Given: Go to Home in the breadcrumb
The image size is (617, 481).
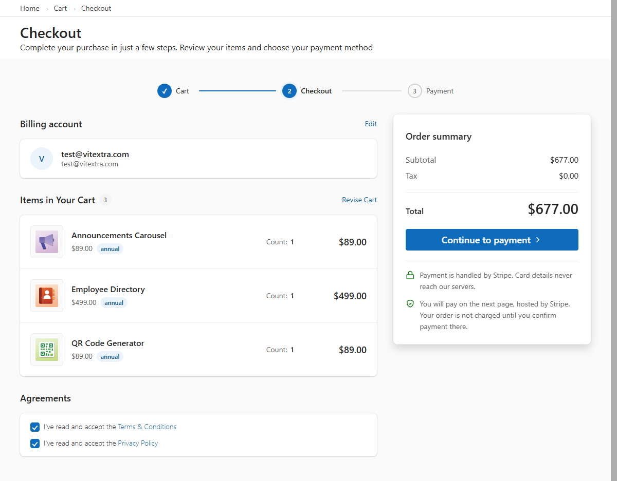Looking at the screenshot, I should [30, 8].
